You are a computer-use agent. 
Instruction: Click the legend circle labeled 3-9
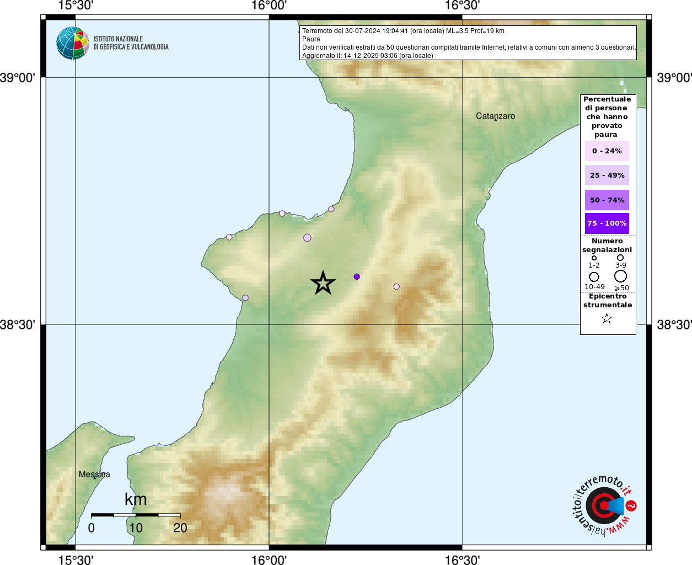coord(620,257)
